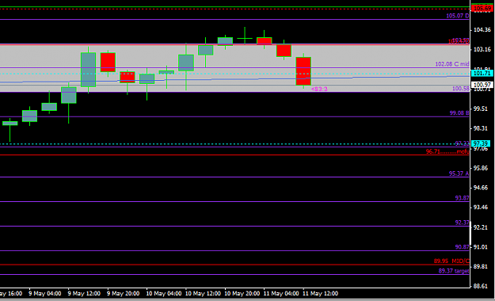
Task: Click the '95.37 A' level label
Action: [x=459, y=173]
